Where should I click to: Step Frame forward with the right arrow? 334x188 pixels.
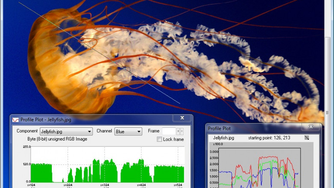coord(182,131)
